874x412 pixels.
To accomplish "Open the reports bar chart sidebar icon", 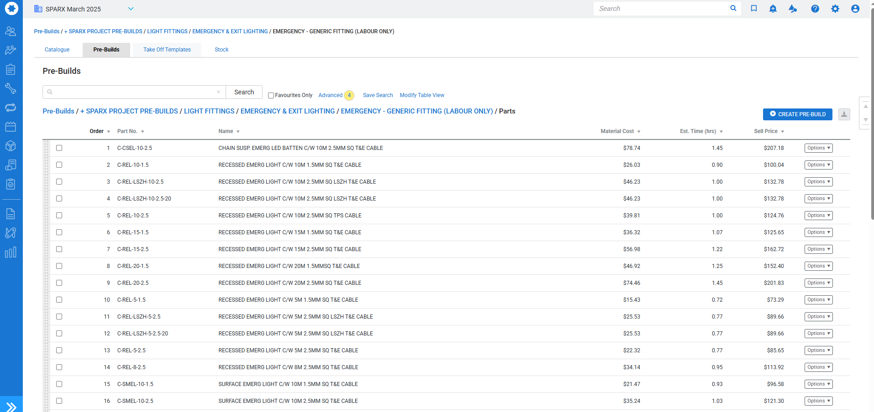I will pos(11,252).
